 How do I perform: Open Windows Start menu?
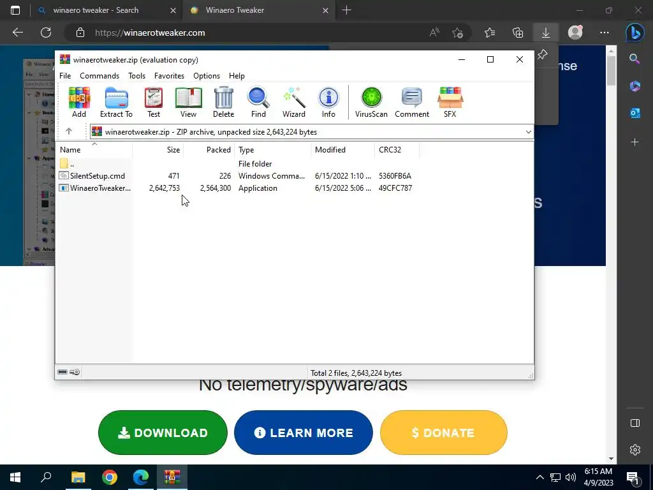tap(15, 477)
